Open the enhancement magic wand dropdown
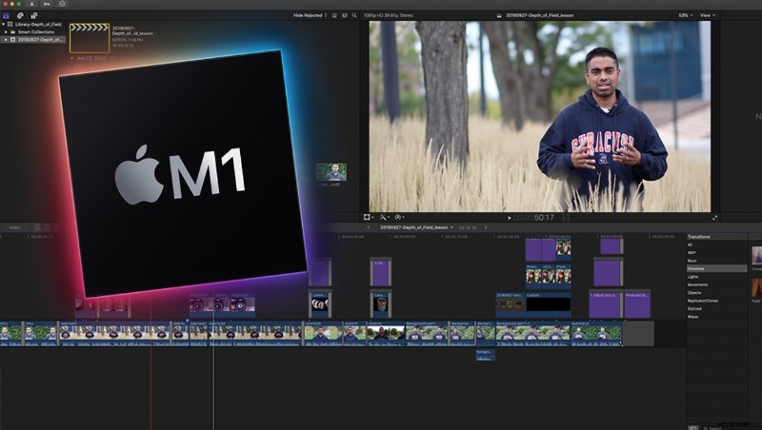 [x=385, y=218]
